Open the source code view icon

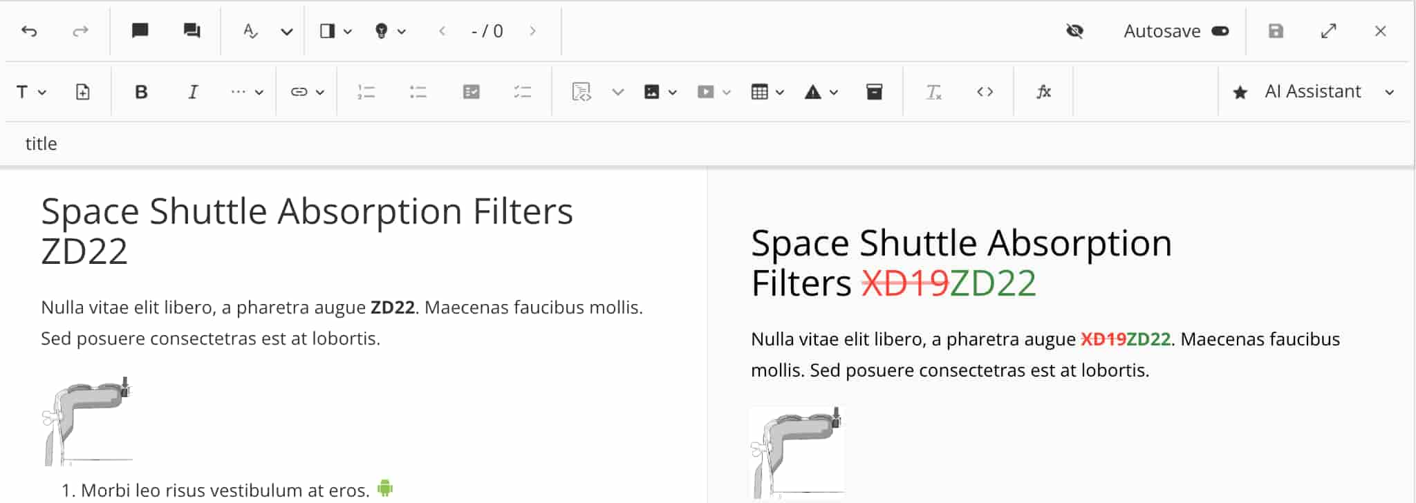tap(985, 92)
